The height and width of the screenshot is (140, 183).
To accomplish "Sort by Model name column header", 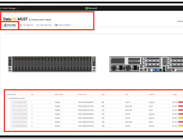I will [x=82, y=94].
